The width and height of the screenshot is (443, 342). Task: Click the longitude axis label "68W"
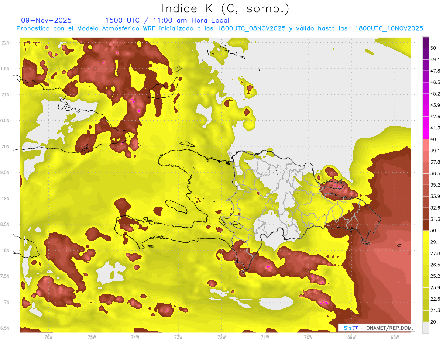pyautogui.click(x=395, y=337)
